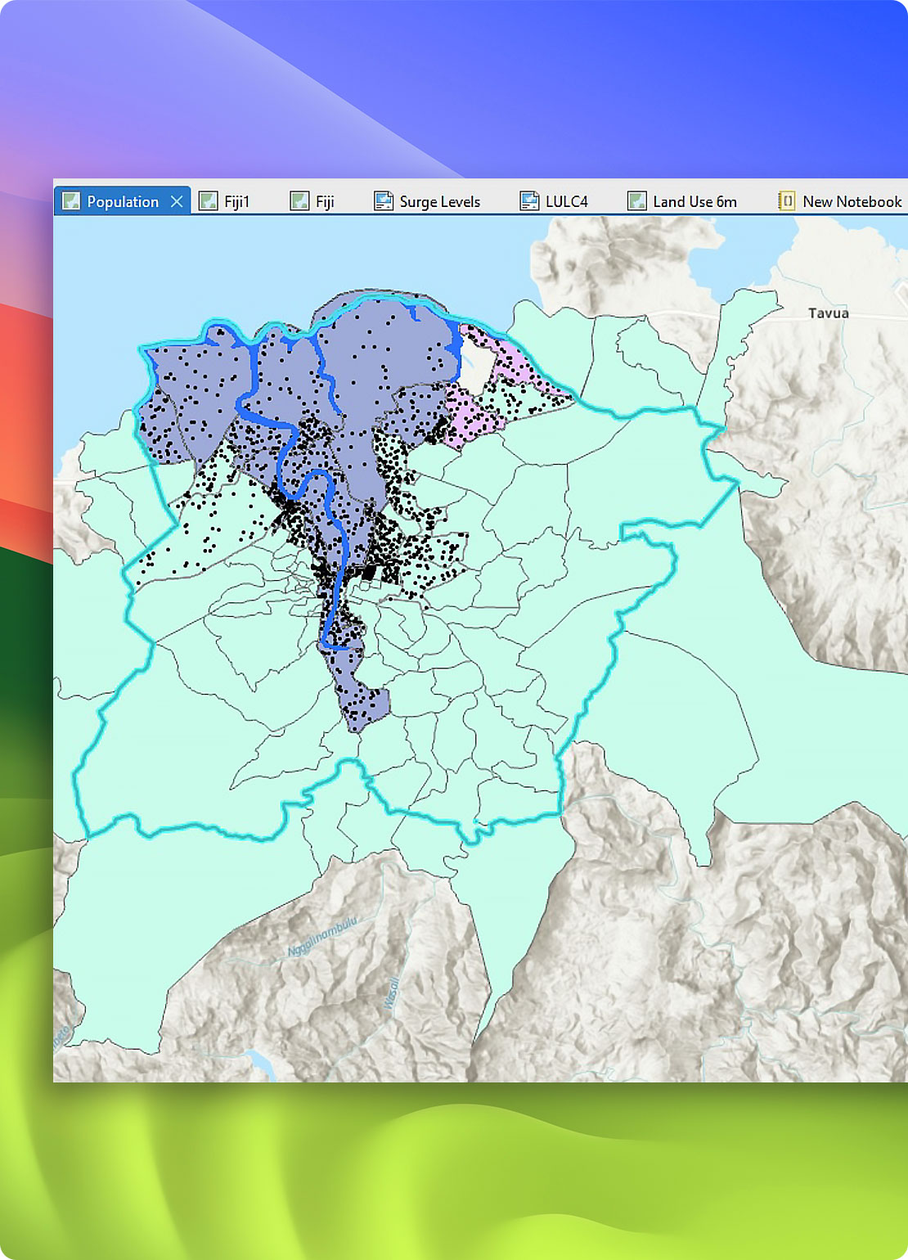
Task: Click the pink shaded polygon area
Action: 462,413
